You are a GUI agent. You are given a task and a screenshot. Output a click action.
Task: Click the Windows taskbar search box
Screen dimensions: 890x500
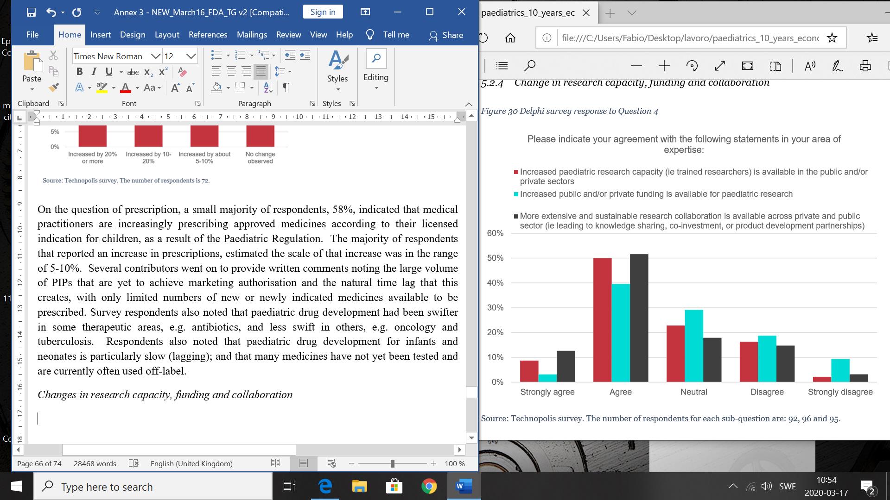click(x=153, y=487)
